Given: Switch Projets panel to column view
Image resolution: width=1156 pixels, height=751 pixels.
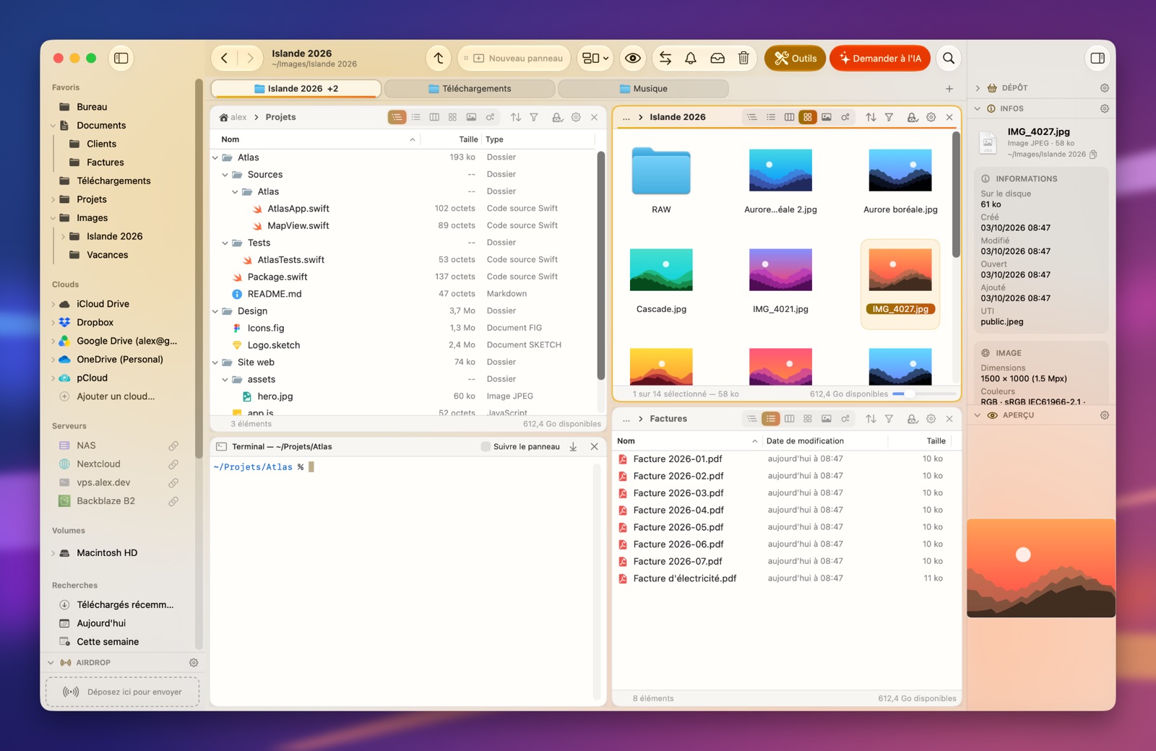Looking at the screenshot, I should 434,117.
